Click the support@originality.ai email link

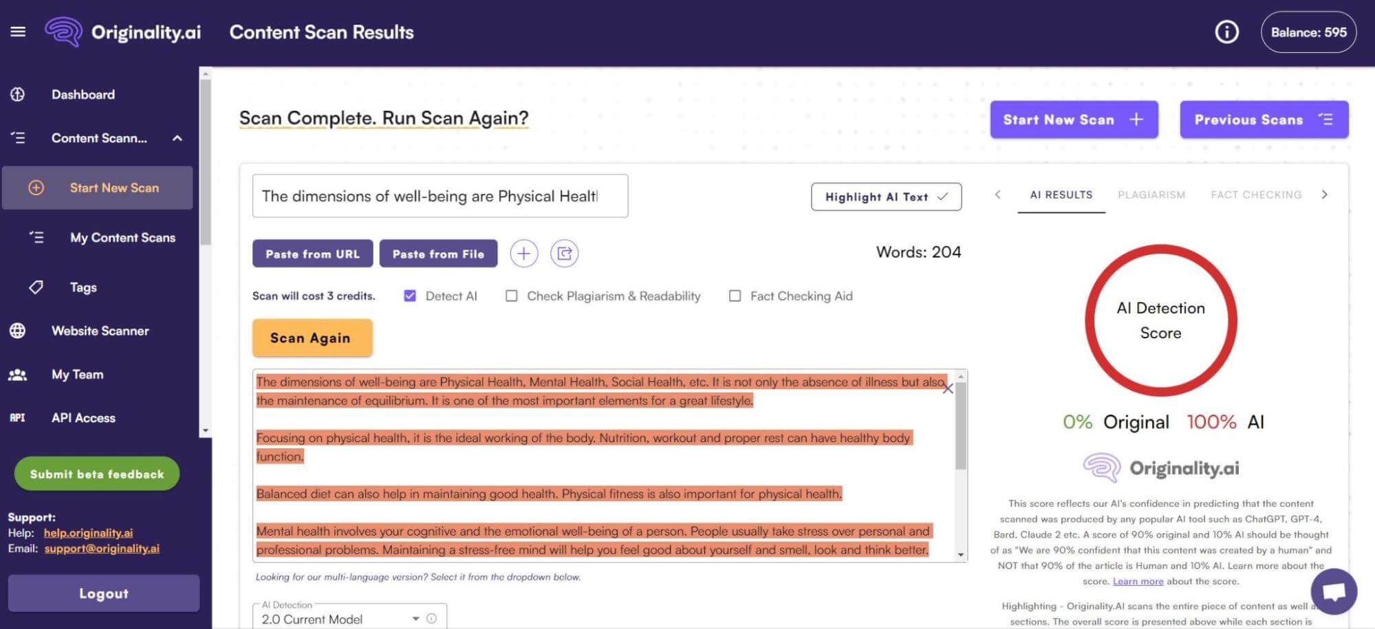(x=102, y=549)
